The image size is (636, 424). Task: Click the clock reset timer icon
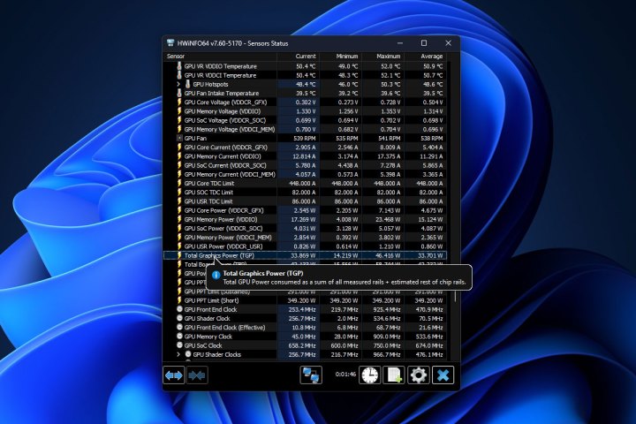click(x=370, y=375)
